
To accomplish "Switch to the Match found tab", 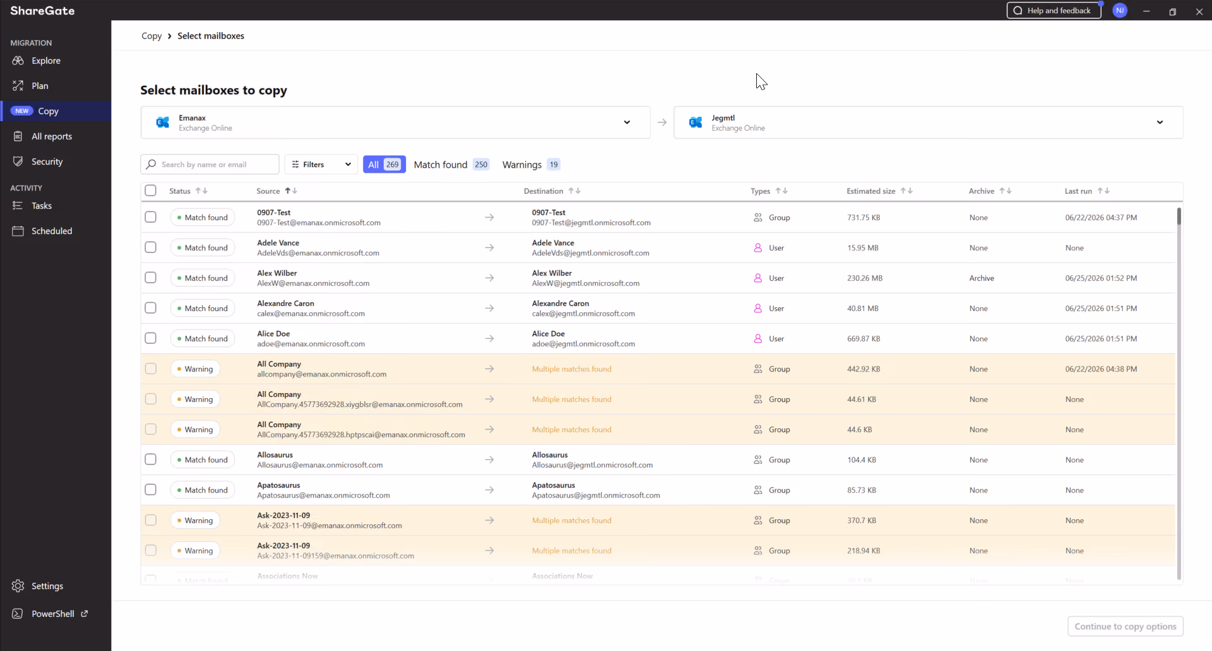I will 451,165.
